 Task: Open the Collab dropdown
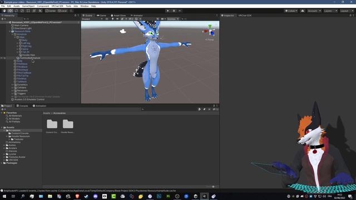(x=291, y=11)
